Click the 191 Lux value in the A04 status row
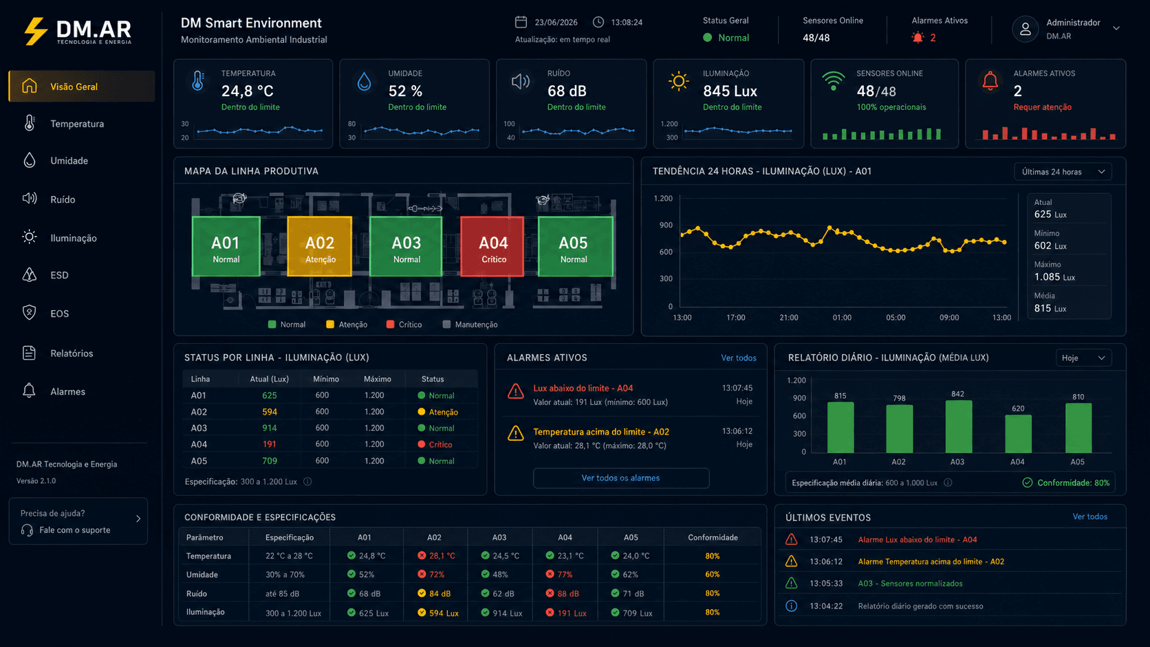This screenshot has width=1150, height=647. pyautogui.click(x=270, y=444)
